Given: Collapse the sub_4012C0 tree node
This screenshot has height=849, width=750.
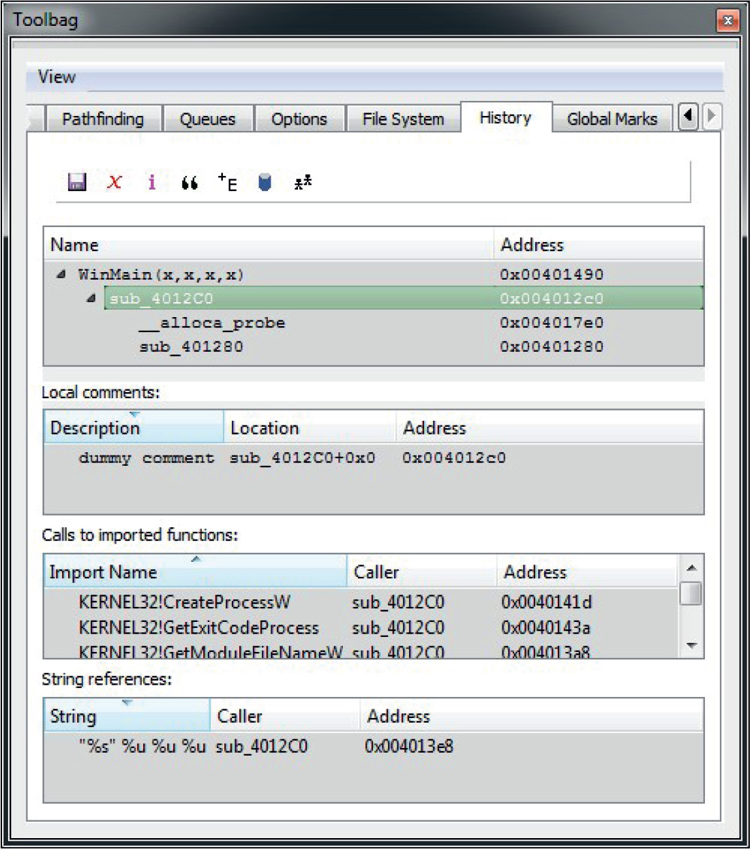Looking at the screenshot, I should (x=91, y=298).
